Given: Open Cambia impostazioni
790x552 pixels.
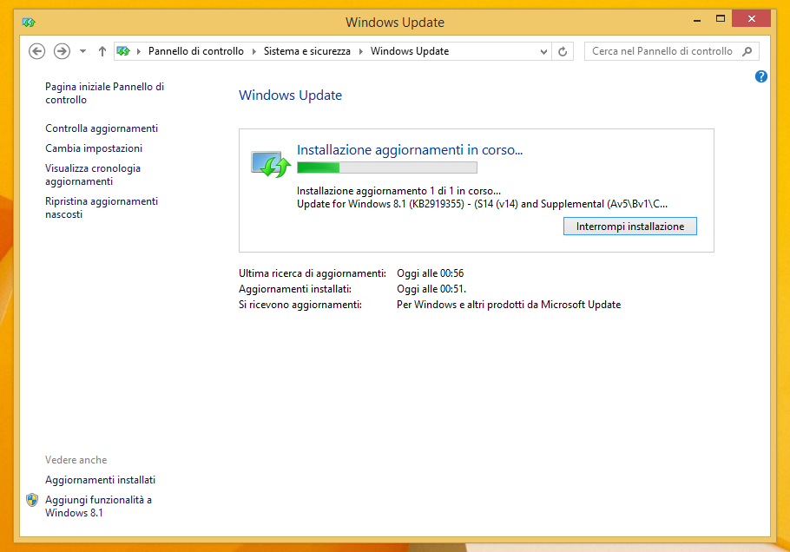Looking at the screenshot, I should coord(94,148).
